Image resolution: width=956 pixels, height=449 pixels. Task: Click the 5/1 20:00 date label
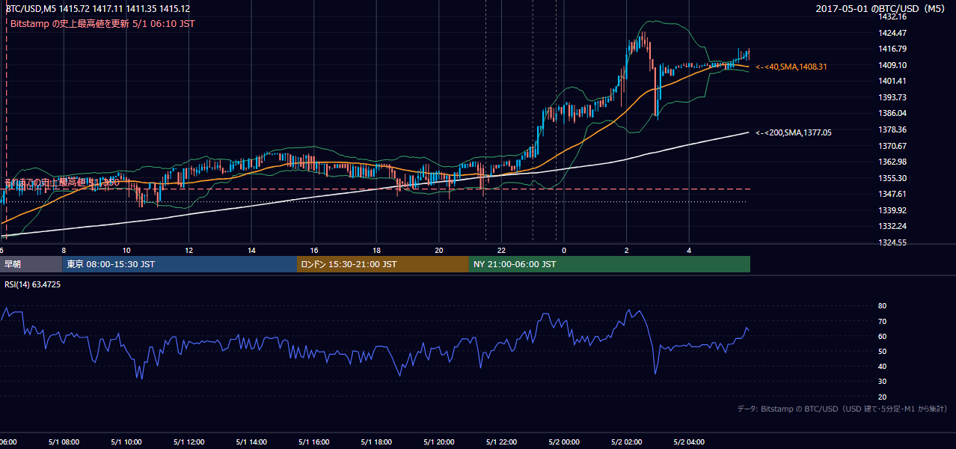(438, 442)
